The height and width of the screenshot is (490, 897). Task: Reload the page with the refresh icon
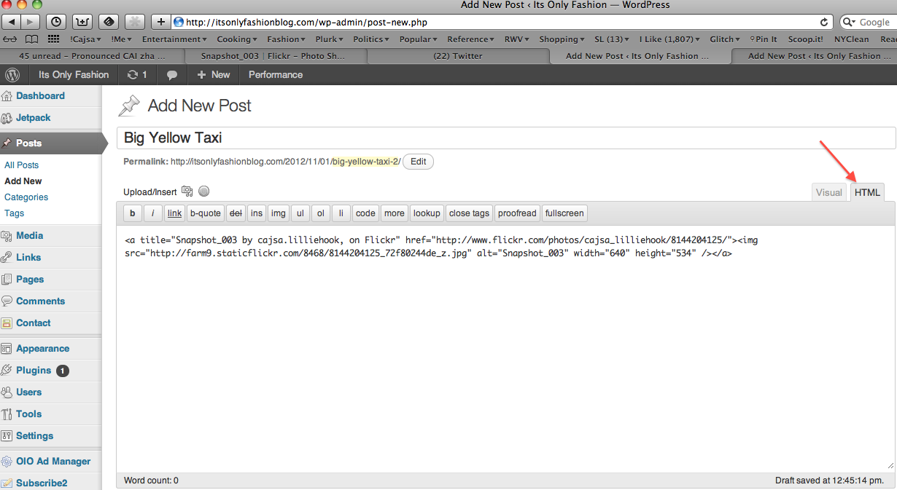[x=825, y=22]
